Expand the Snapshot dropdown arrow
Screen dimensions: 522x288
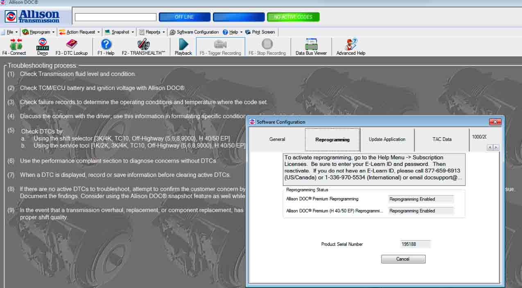tap(133, 32)
